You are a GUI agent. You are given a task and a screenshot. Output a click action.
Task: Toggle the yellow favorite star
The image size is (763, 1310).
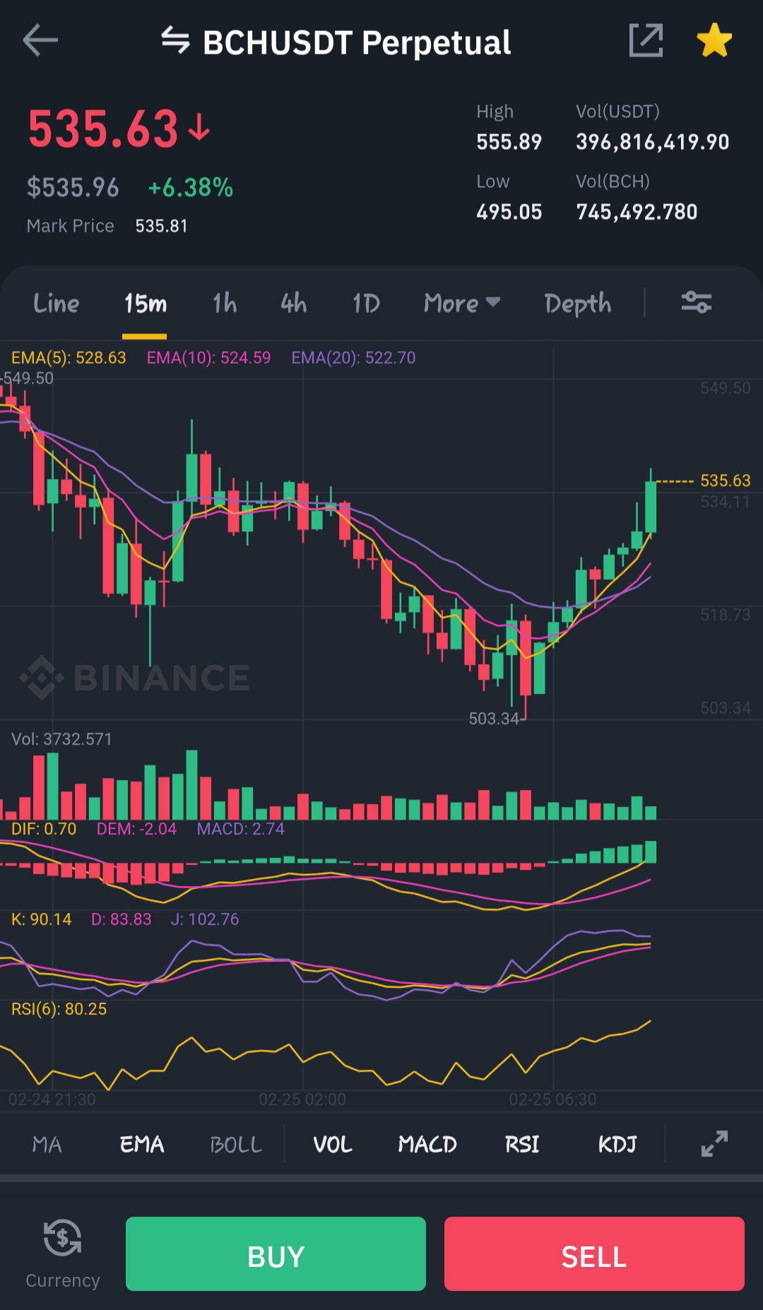pos(714,40)
